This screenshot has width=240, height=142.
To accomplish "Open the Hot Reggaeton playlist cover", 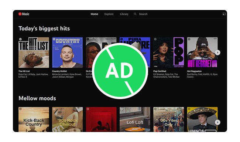I will [x=202, y=53].
